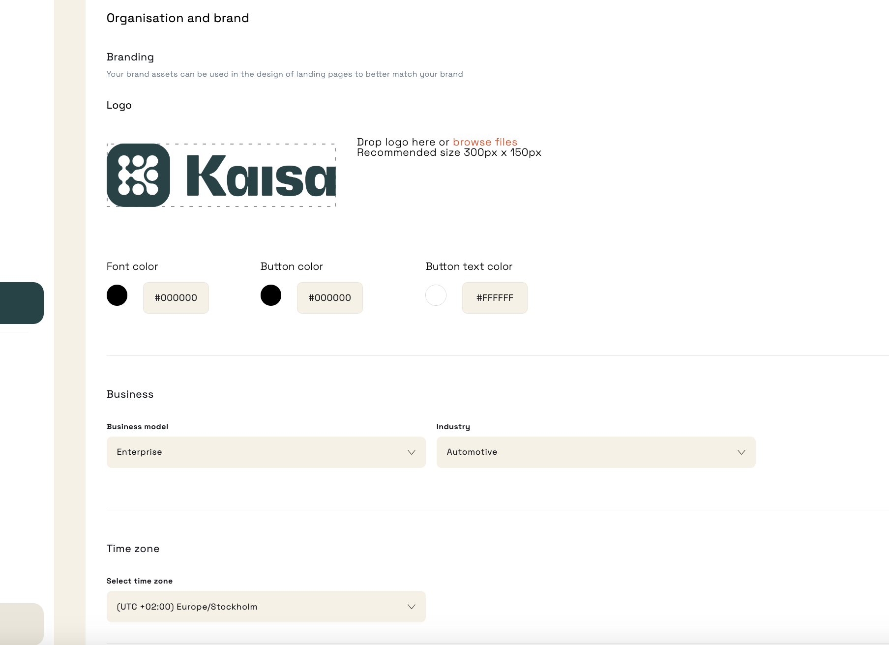Screen dimensions: 889x645
Task: Click the browse files link
Action: click(485, 142)
